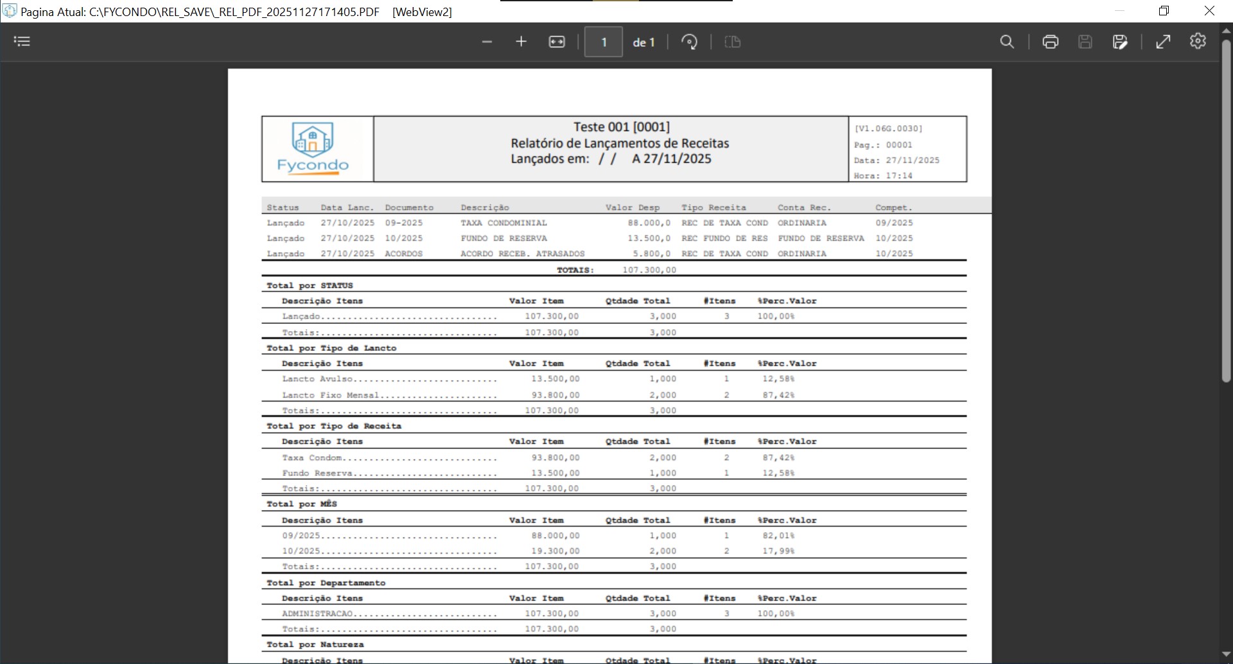Click the report title 'Relatório de Lançamentos de Receitas'
This screenshot has width=1233, height=664.
coord(620,143)
